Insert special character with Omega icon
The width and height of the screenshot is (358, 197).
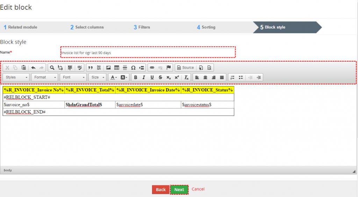point(133,68)
